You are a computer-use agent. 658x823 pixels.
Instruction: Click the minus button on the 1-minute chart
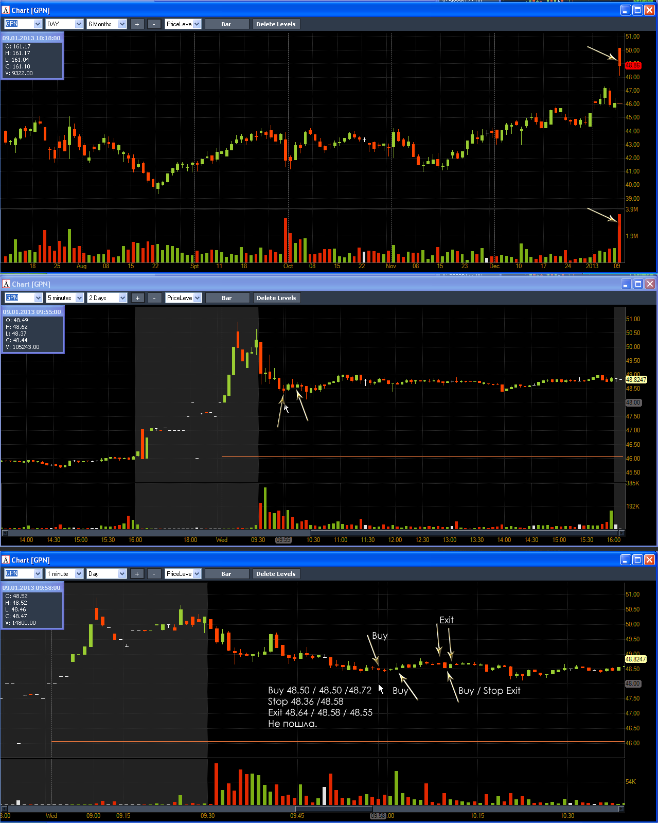coord(154,574)
